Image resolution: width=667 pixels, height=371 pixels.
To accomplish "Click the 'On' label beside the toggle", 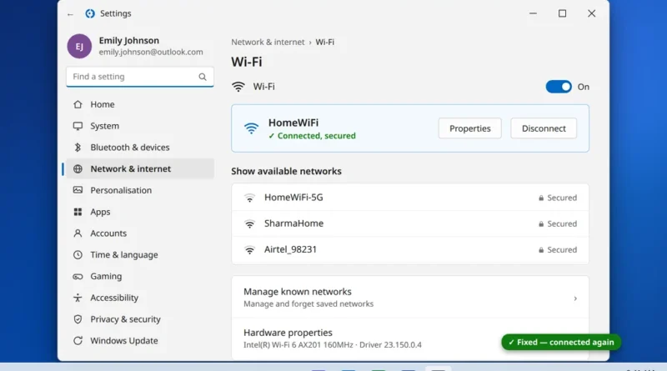I will [x=583, y=87].
